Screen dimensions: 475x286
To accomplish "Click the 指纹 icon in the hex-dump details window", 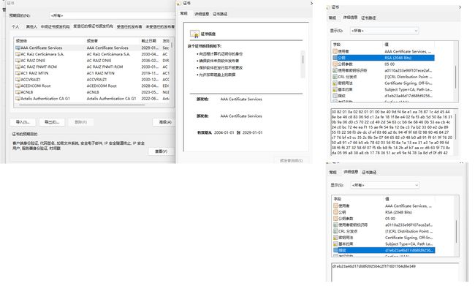I will pos(335,96).
